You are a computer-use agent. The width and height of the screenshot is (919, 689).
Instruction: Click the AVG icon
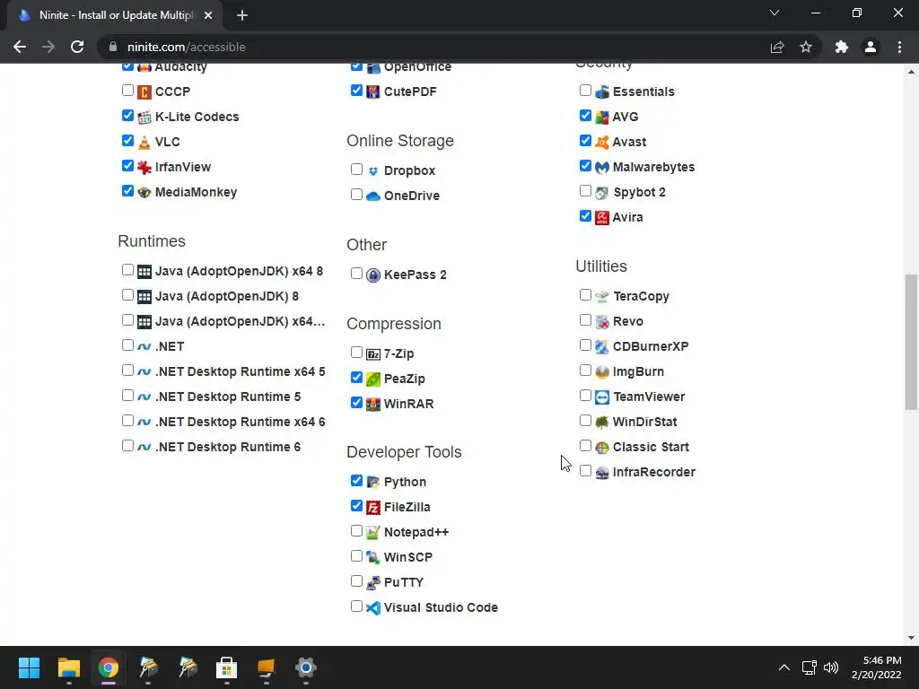pos(602,118)
